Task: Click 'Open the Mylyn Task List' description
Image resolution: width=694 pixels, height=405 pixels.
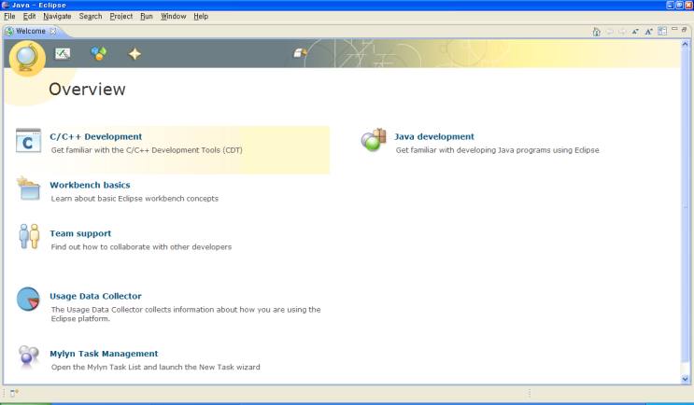Action: tap(156, 367)
